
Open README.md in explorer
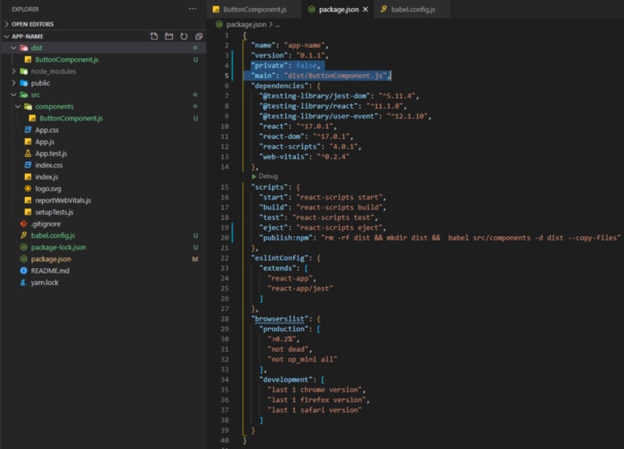point(50,271)
